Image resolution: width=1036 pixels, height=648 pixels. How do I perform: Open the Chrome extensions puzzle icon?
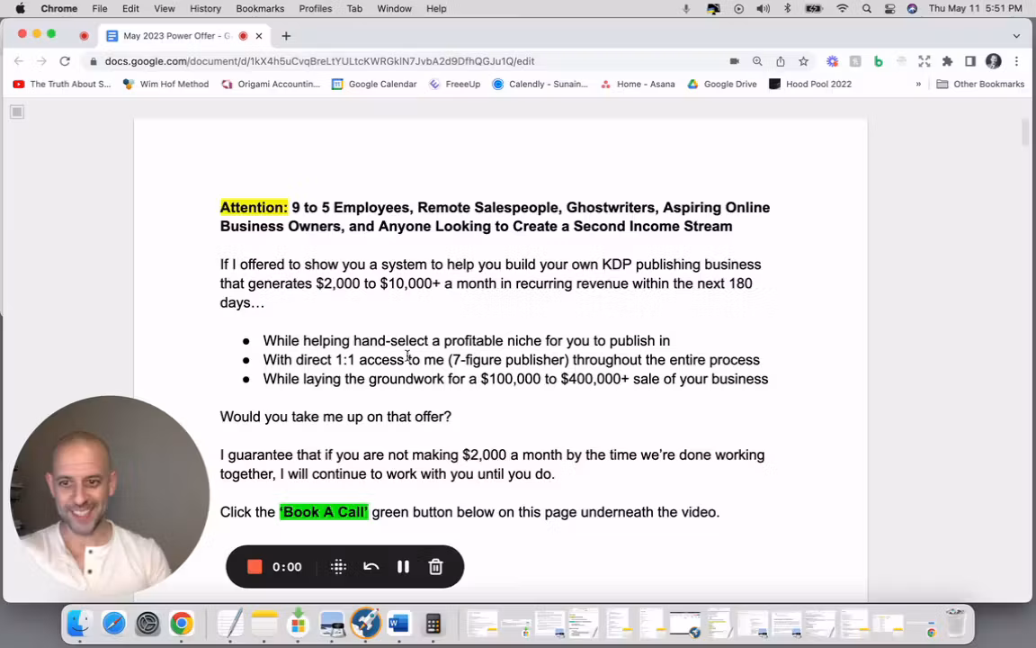point(947,61)
